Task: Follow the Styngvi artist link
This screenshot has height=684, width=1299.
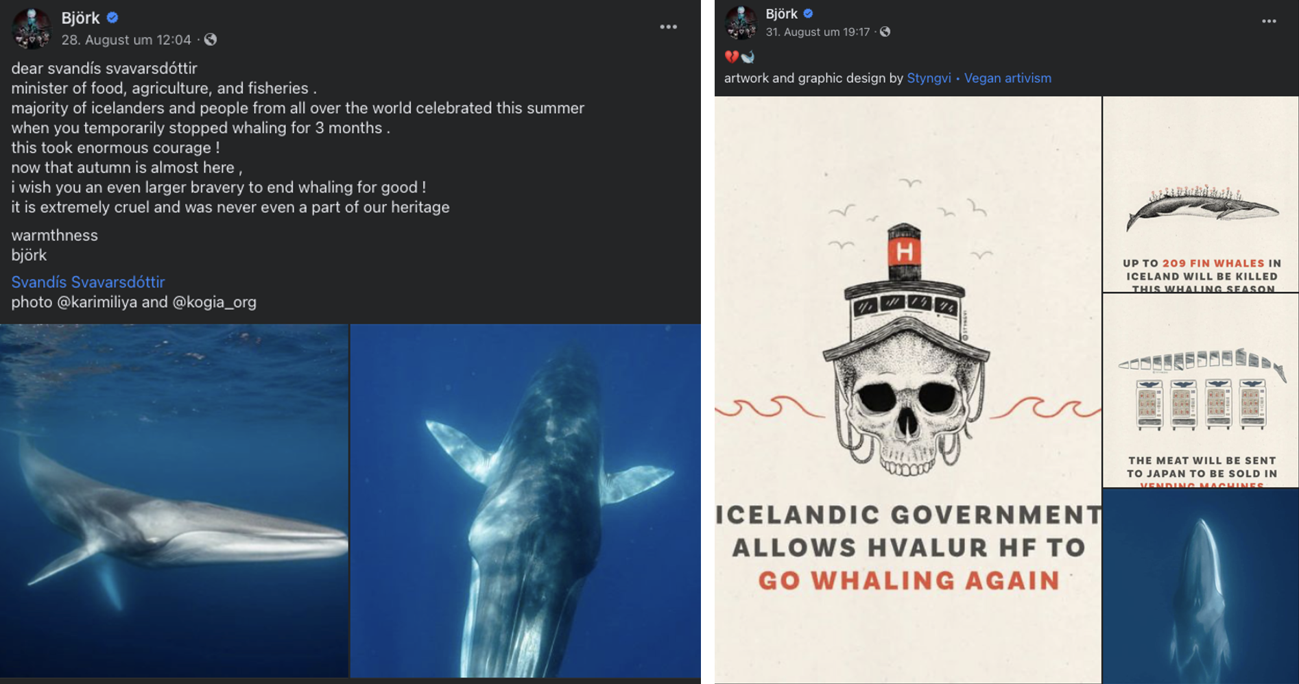Action: [x=929, y=78]
